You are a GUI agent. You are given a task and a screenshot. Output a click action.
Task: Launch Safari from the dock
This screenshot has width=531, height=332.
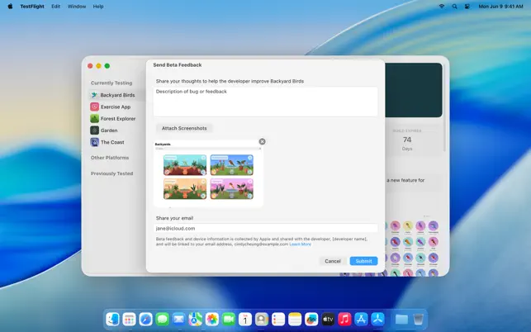pos(146,319)
